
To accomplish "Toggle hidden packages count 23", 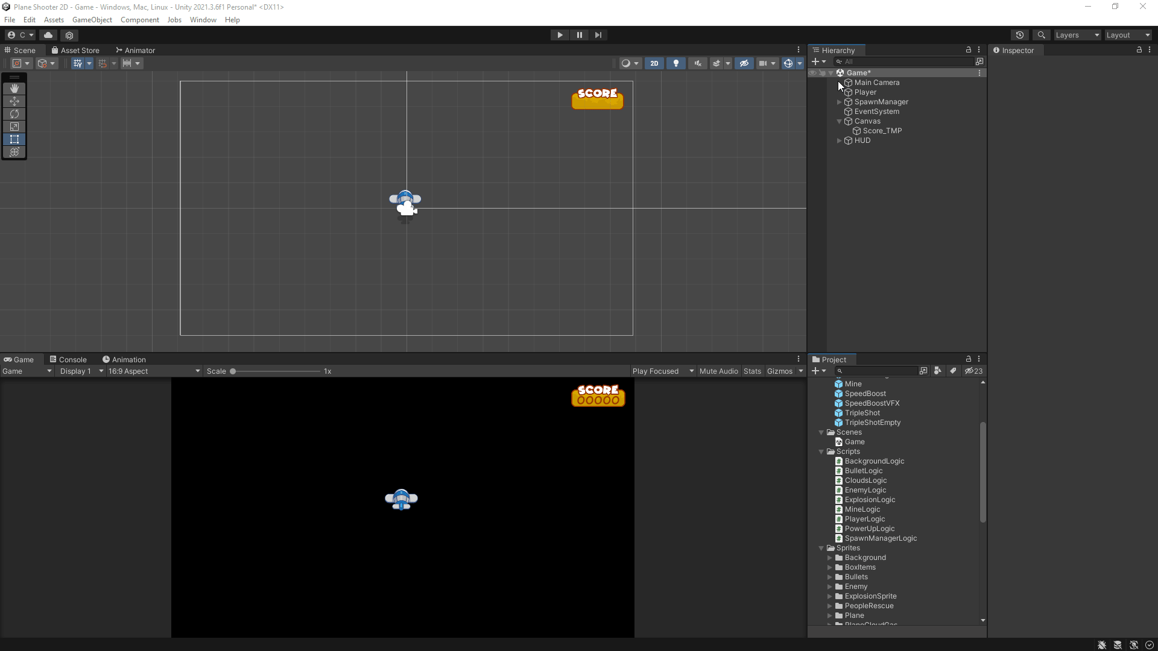I will [x=974, y=371].
